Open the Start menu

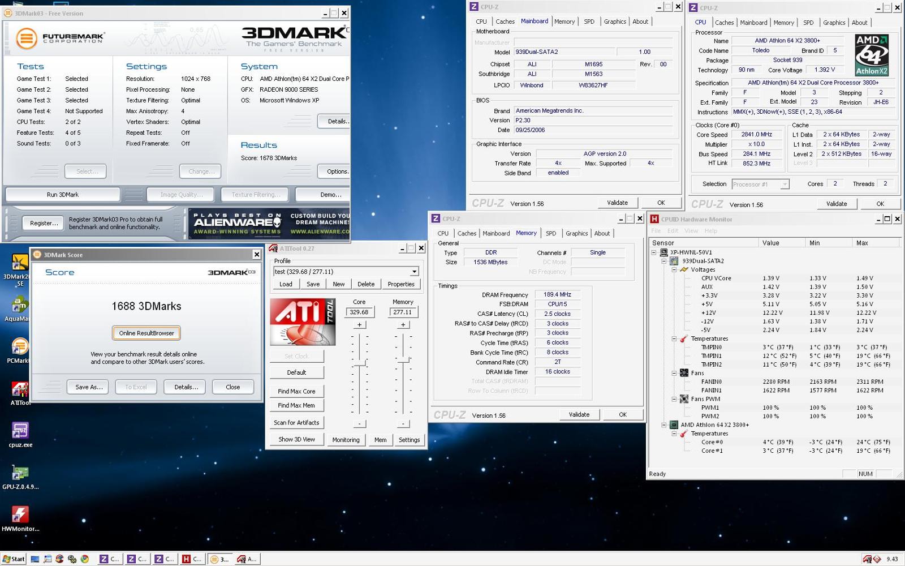[14, 559]
